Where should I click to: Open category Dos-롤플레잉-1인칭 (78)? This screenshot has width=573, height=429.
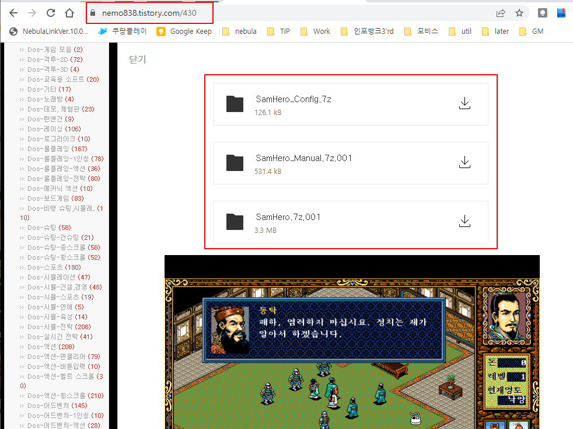tap(65, 159)
